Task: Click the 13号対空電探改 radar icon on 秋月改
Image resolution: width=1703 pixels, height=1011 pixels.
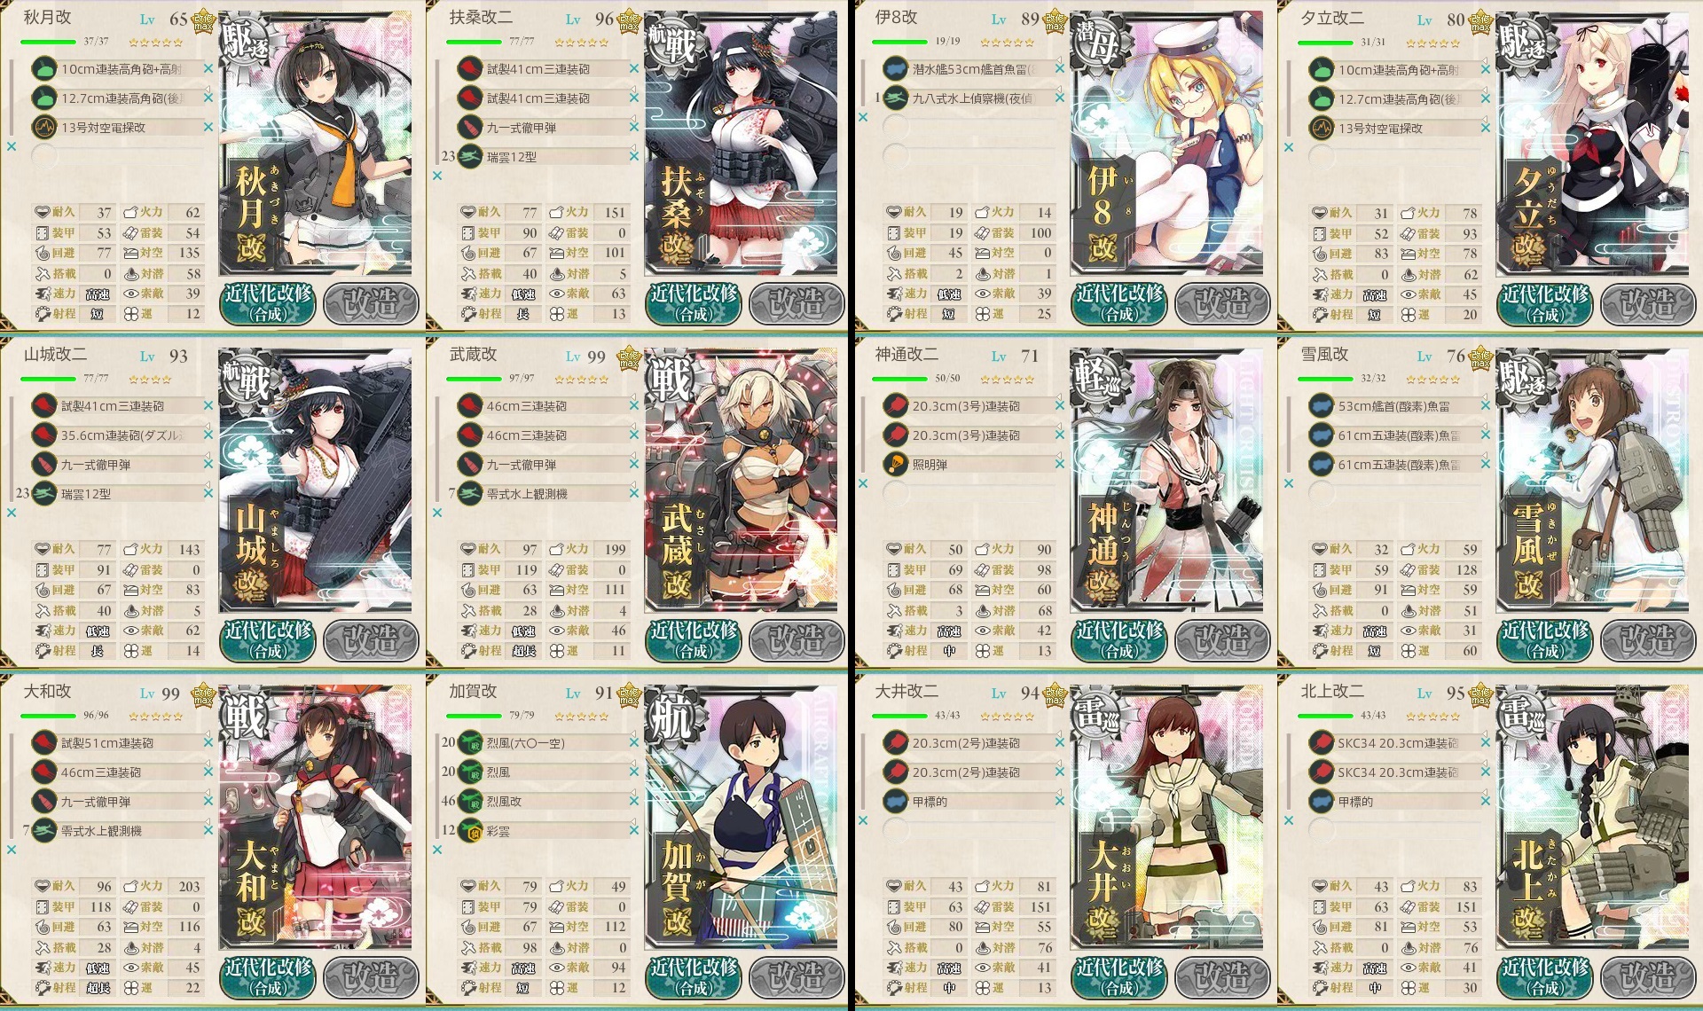Action: pos(44,127)
